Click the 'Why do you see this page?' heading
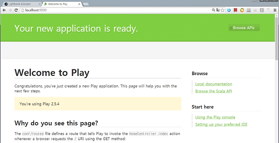Viewport: 279px width, 143px height. [x=56, y=123]
